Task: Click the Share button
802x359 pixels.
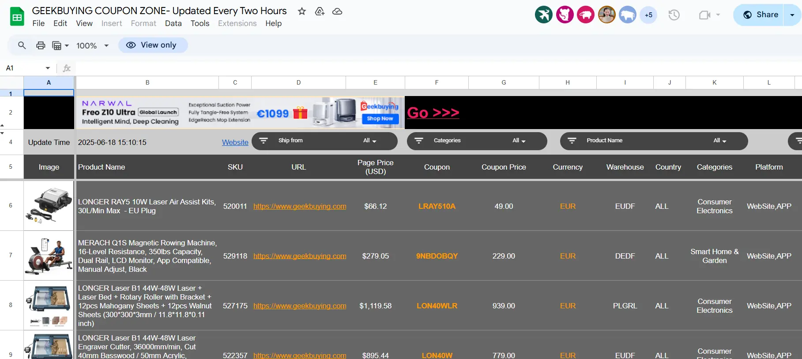Action: tap(758, 15)
